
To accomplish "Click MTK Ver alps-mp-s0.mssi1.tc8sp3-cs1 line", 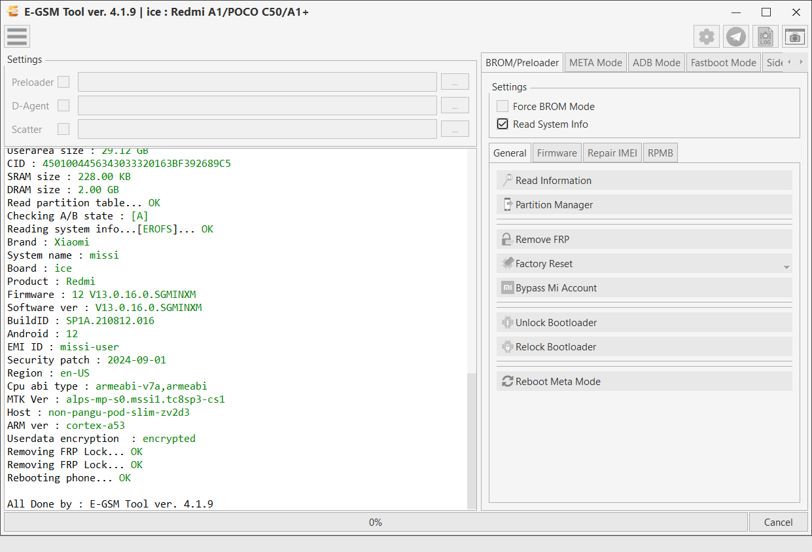I will [116, 399].
